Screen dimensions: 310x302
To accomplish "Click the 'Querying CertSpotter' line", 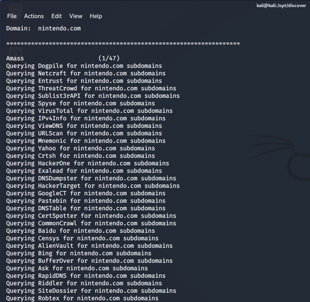I will tap(91, 216).
